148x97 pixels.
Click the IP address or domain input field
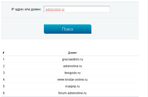pyautogui.click(x=77, y=9)
